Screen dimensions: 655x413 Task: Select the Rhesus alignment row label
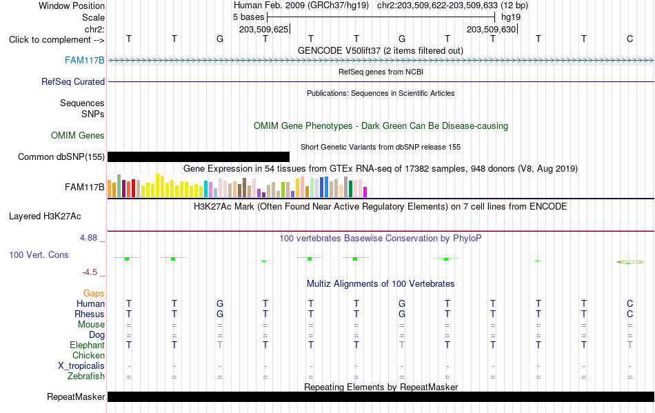90,314
